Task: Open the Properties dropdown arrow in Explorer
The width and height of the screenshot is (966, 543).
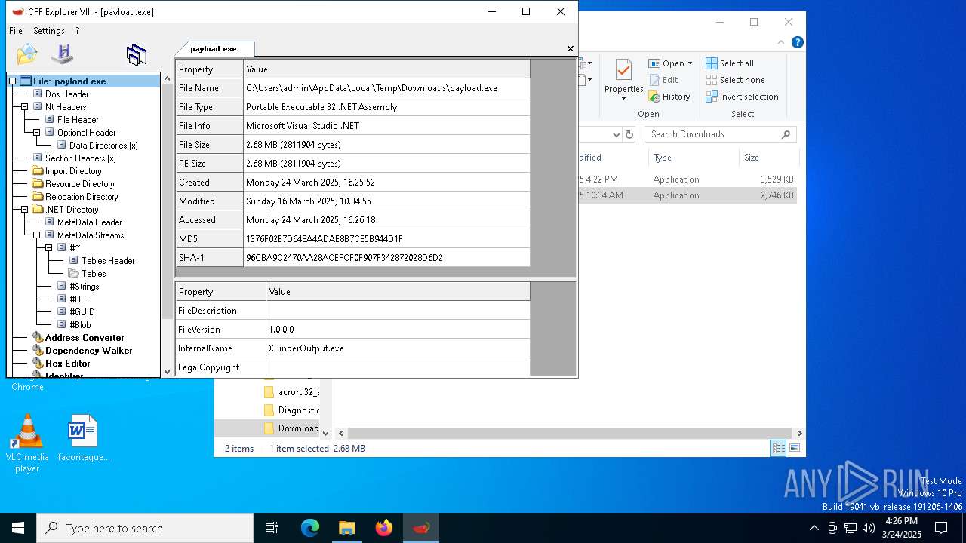Action: tap(623, 99)
